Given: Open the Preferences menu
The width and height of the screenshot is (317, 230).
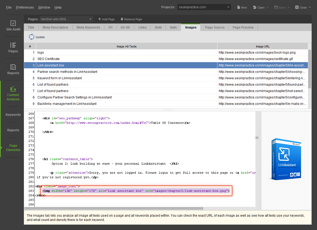Looking at the screenshot, I should [x=25, y=7].
